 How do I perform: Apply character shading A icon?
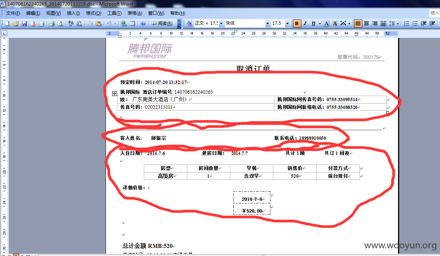pyautogui.click(x=335, y=24)
